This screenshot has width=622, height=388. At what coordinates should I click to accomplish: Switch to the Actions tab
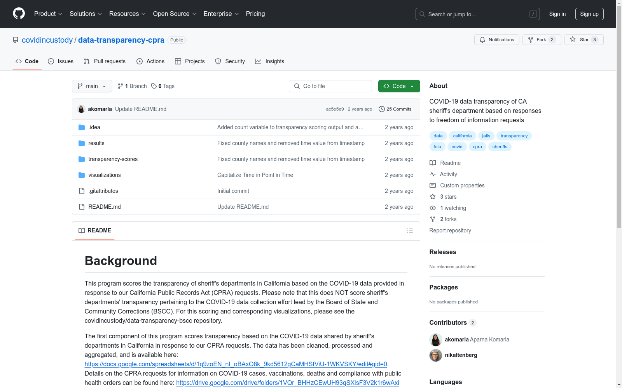pyautogui.click(x=150, y=61)
